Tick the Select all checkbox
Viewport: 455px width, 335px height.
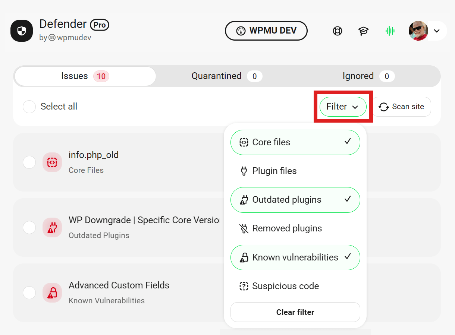pyautogui.click(x=29, y=107)
